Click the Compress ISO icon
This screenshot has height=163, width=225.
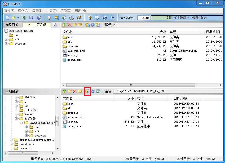pyautogui.click(x=57, y=18)
